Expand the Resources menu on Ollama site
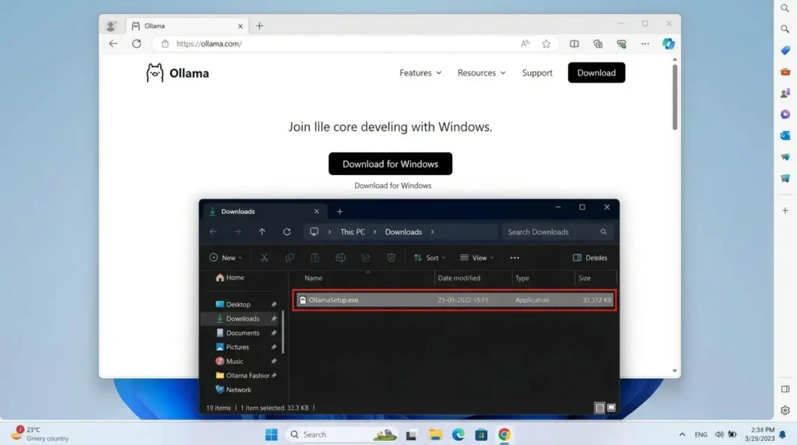797x445 pixels. [481, 72]
